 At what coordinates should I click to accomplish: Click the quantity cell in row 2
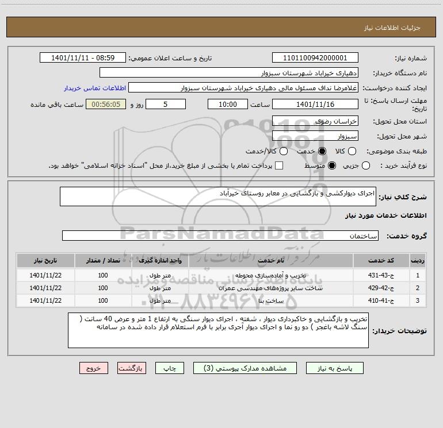point(103,288)
